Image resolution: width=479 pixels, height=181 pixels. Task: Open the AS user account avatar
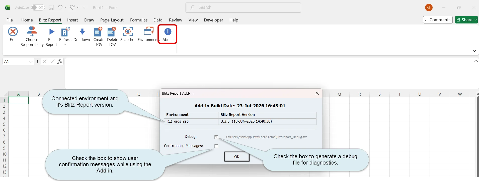(429, 7)
